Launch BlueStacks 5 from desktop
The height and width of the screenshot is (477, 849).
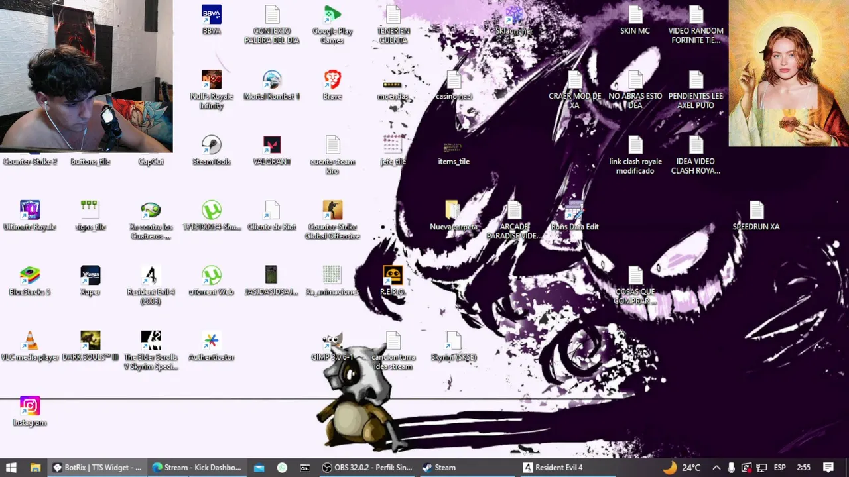pos(30,280)
